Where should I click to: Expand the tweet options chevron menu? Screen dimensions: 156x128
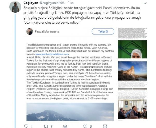coord(145,3)
